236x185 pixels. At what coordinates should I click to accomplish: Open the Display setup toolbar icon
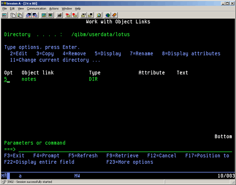(x=44, y=15)
